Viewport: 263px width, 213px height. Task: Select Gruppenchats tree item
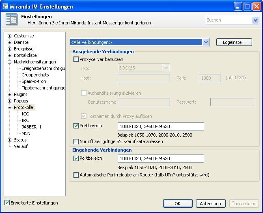35,75
